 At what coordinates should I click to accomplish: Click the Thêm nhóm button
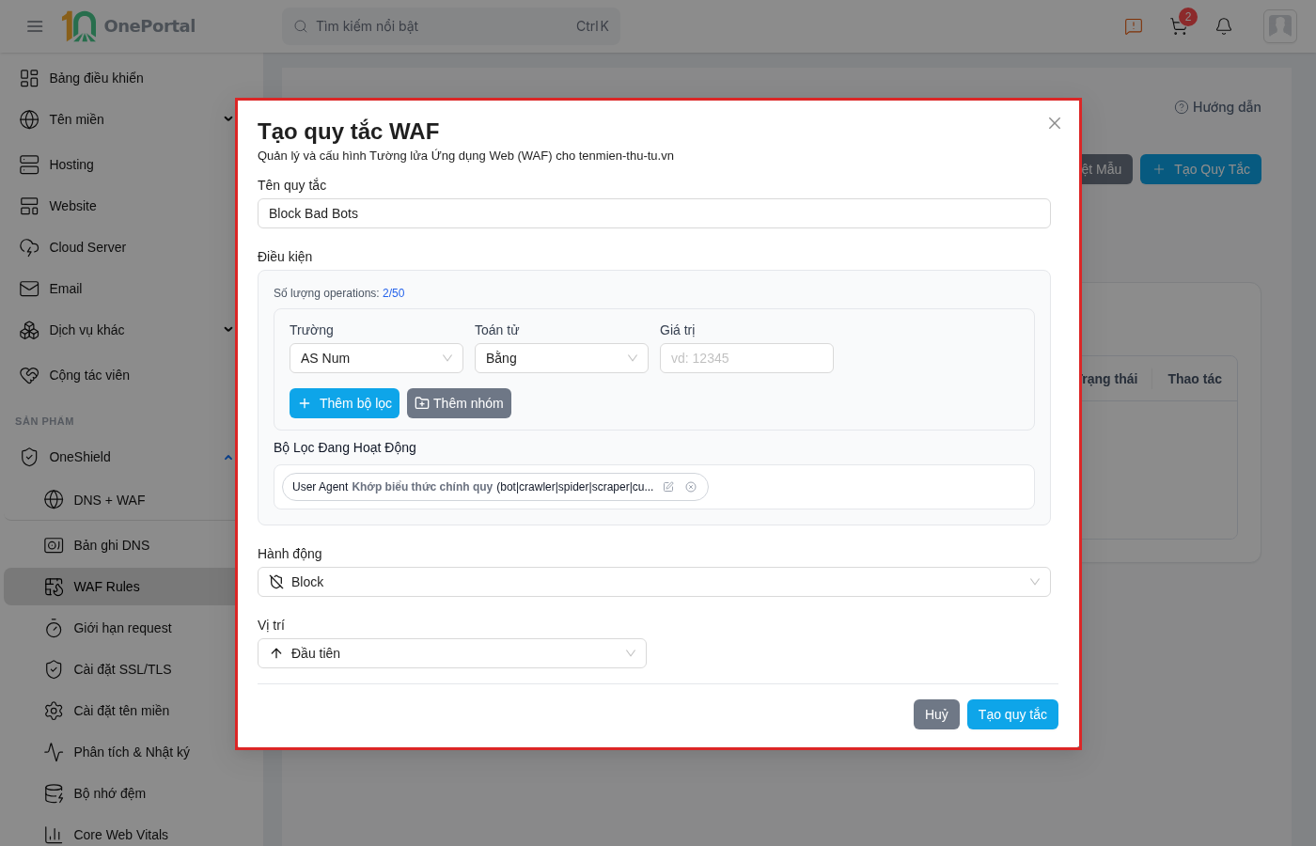459,403
